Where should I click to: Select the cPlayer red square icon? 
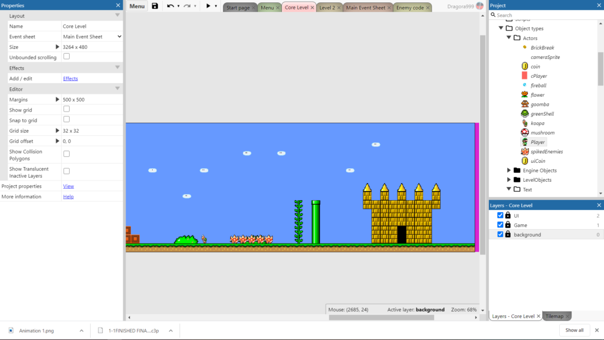524,76
